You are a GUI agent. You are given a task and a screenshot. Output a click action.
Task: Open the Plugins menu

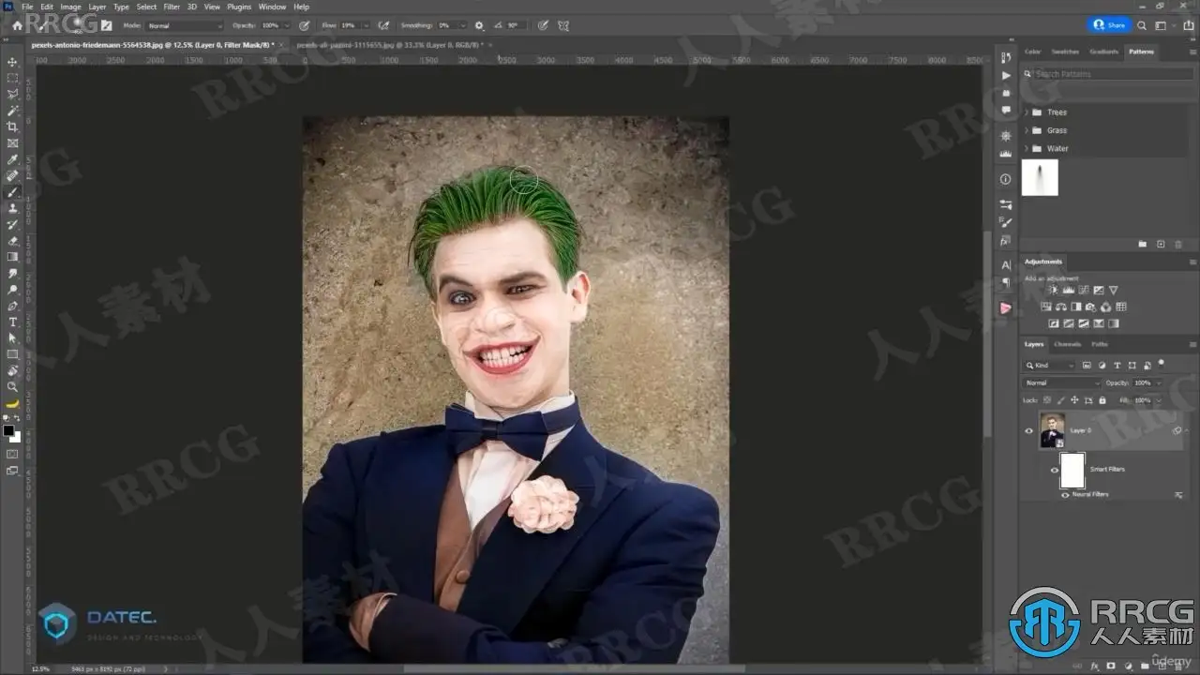click(239, 7)
